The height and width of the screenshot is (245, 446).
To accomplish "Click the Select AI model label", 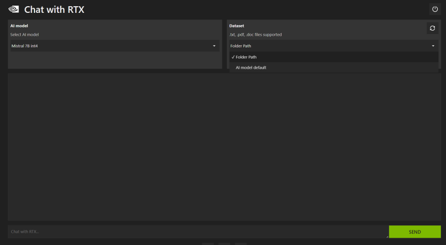I will (x=25, y=35).
